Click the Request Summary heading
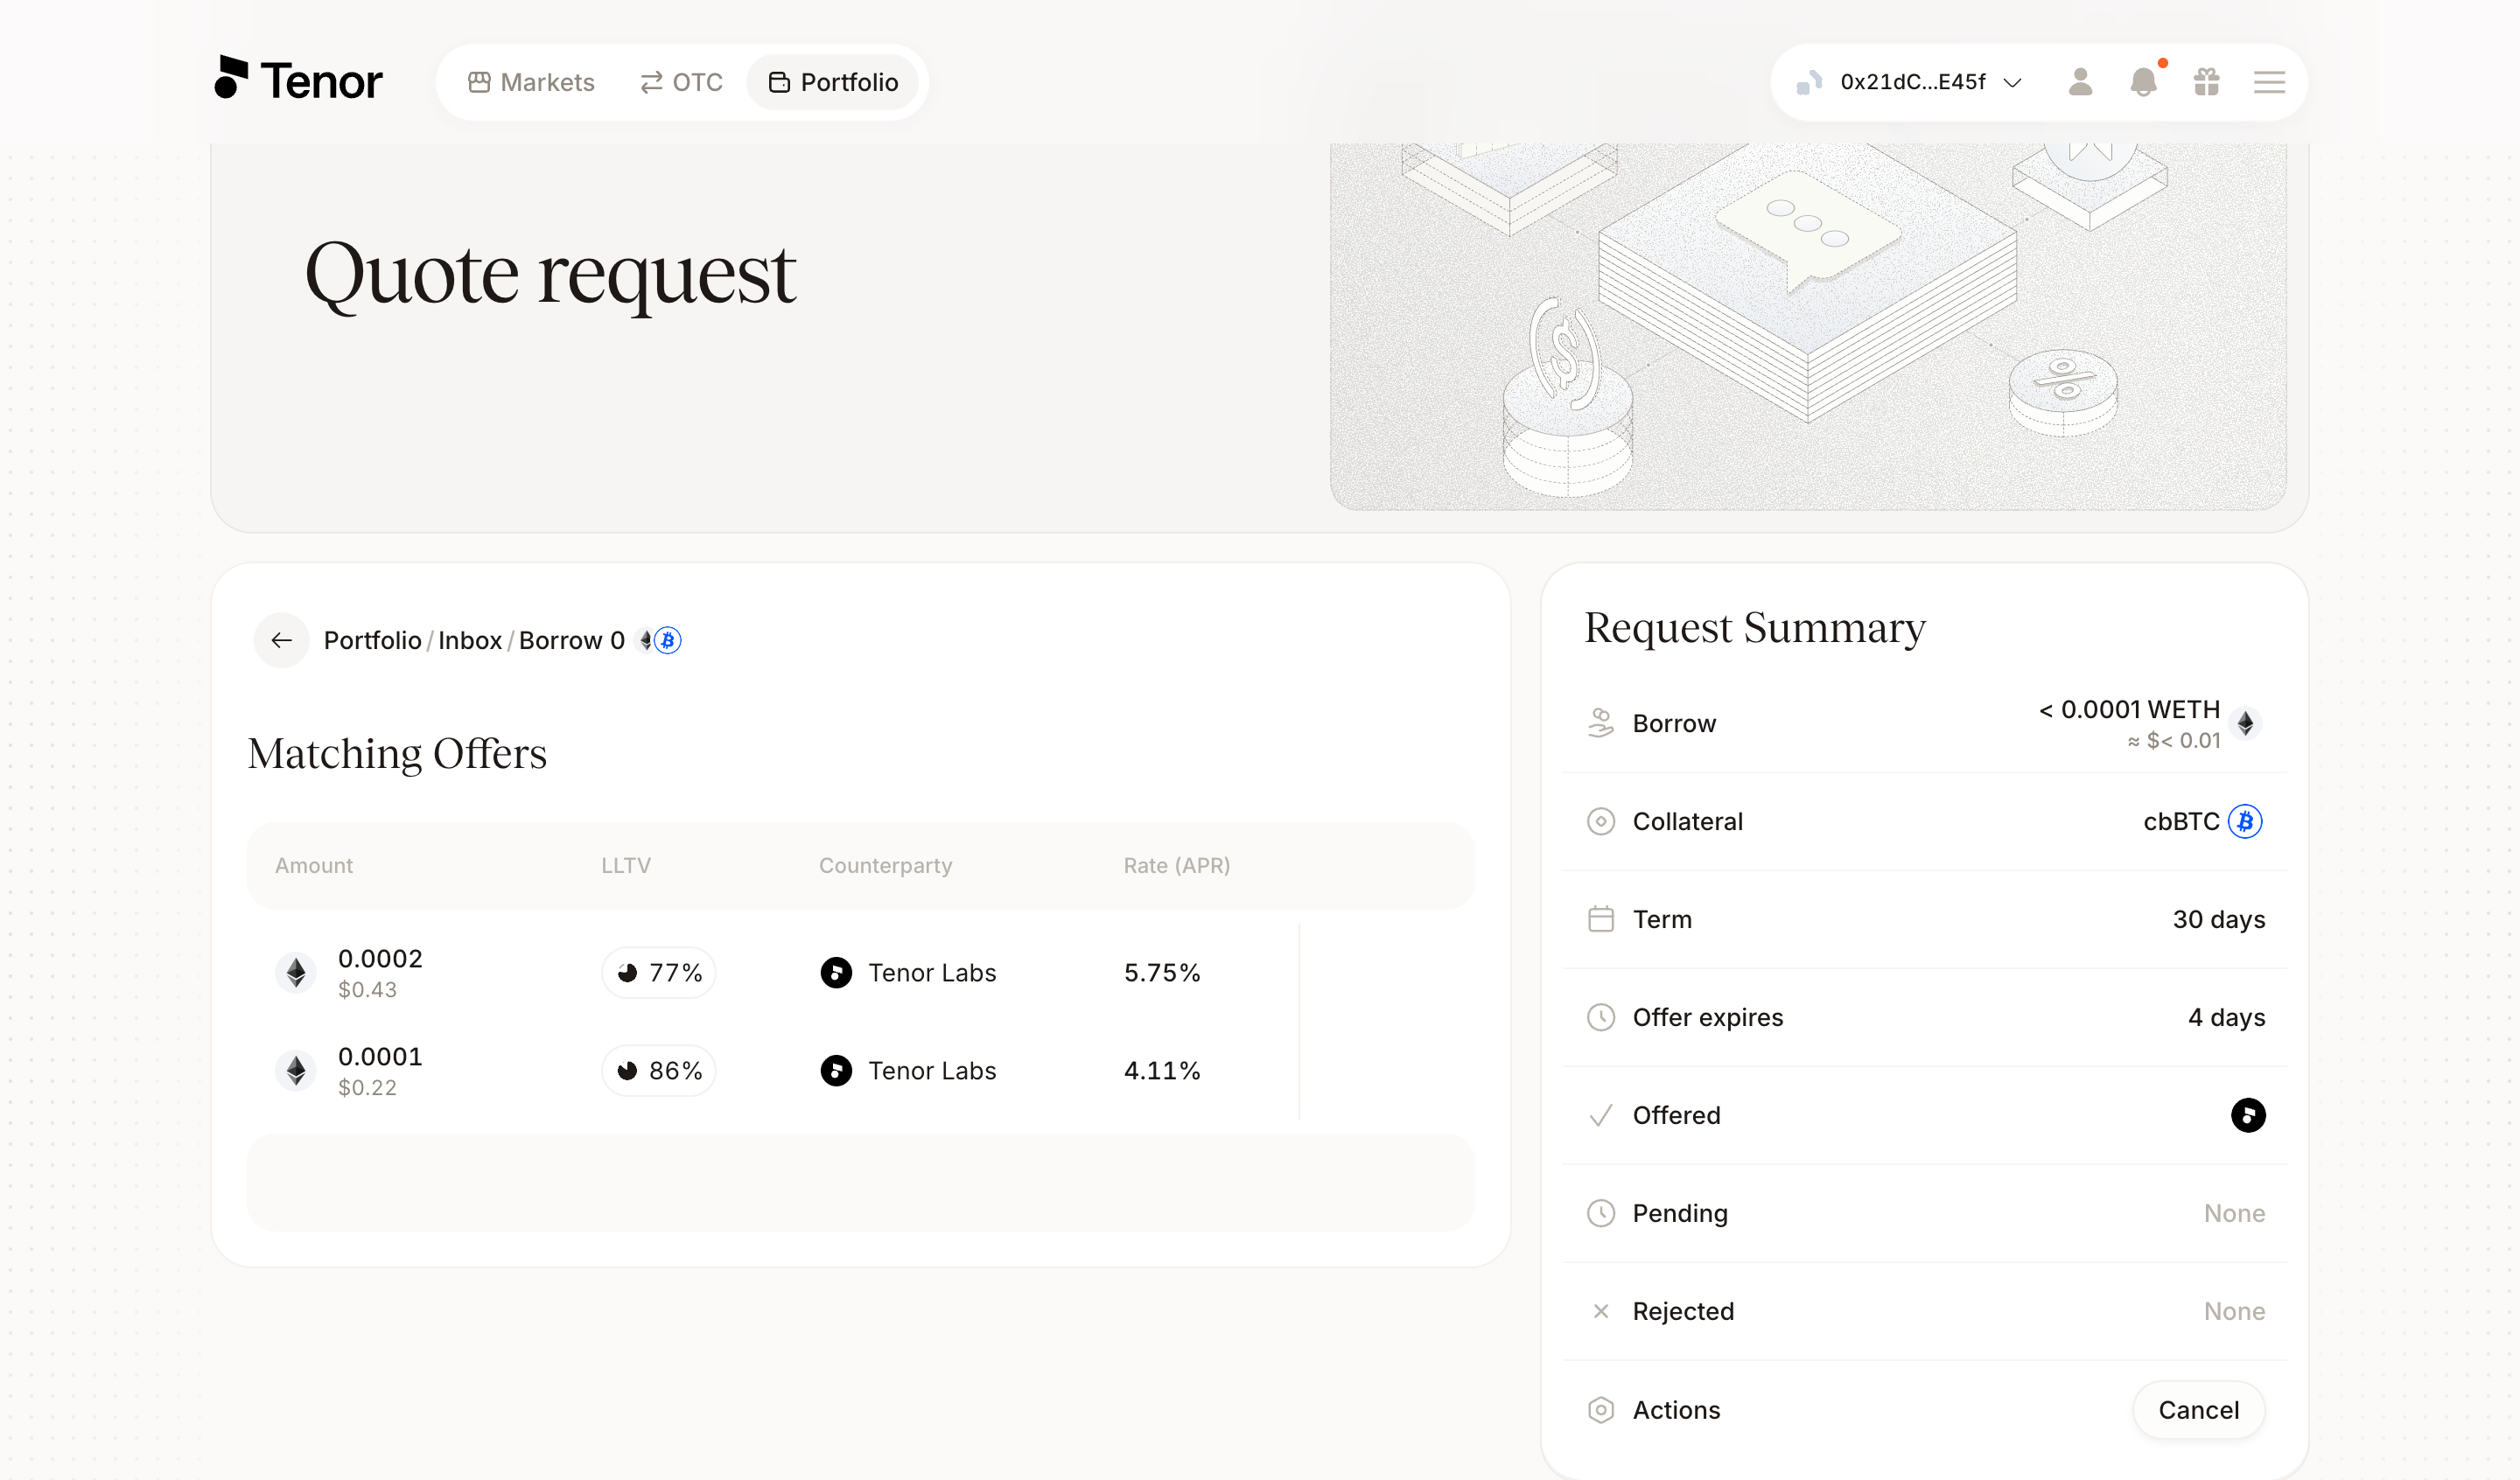The width and height of the screenshot is (2520, 1480). 1755,628
